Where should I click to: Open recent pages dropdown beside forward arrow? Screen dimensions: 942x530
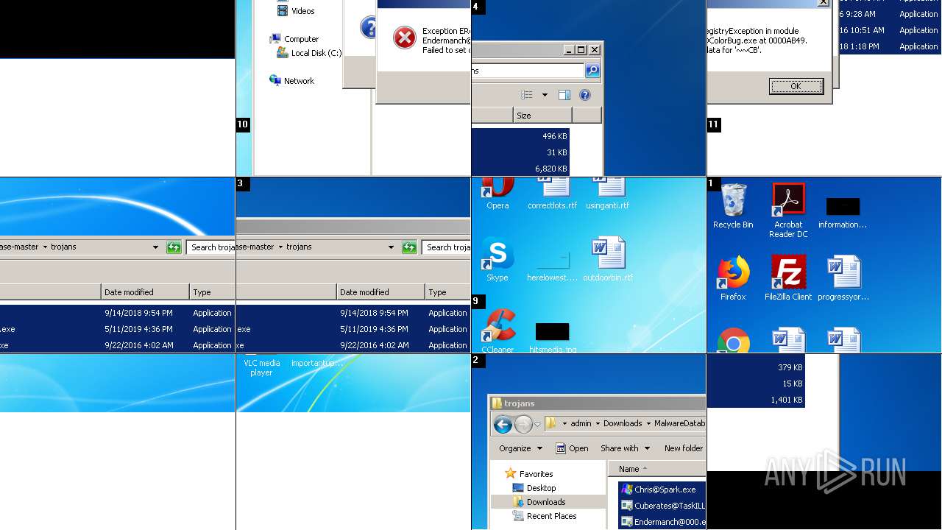(538, 424)
